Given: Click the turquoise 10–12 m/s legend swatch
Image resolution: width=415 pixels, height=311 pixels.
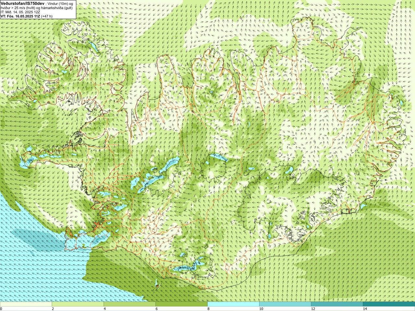Looking at the screenshot, I should tap(285, 304).
